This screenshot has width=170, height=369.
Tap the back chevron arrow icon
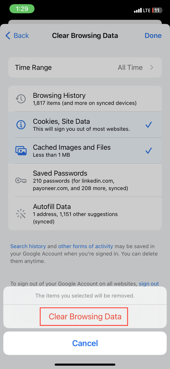click(8, 36)
